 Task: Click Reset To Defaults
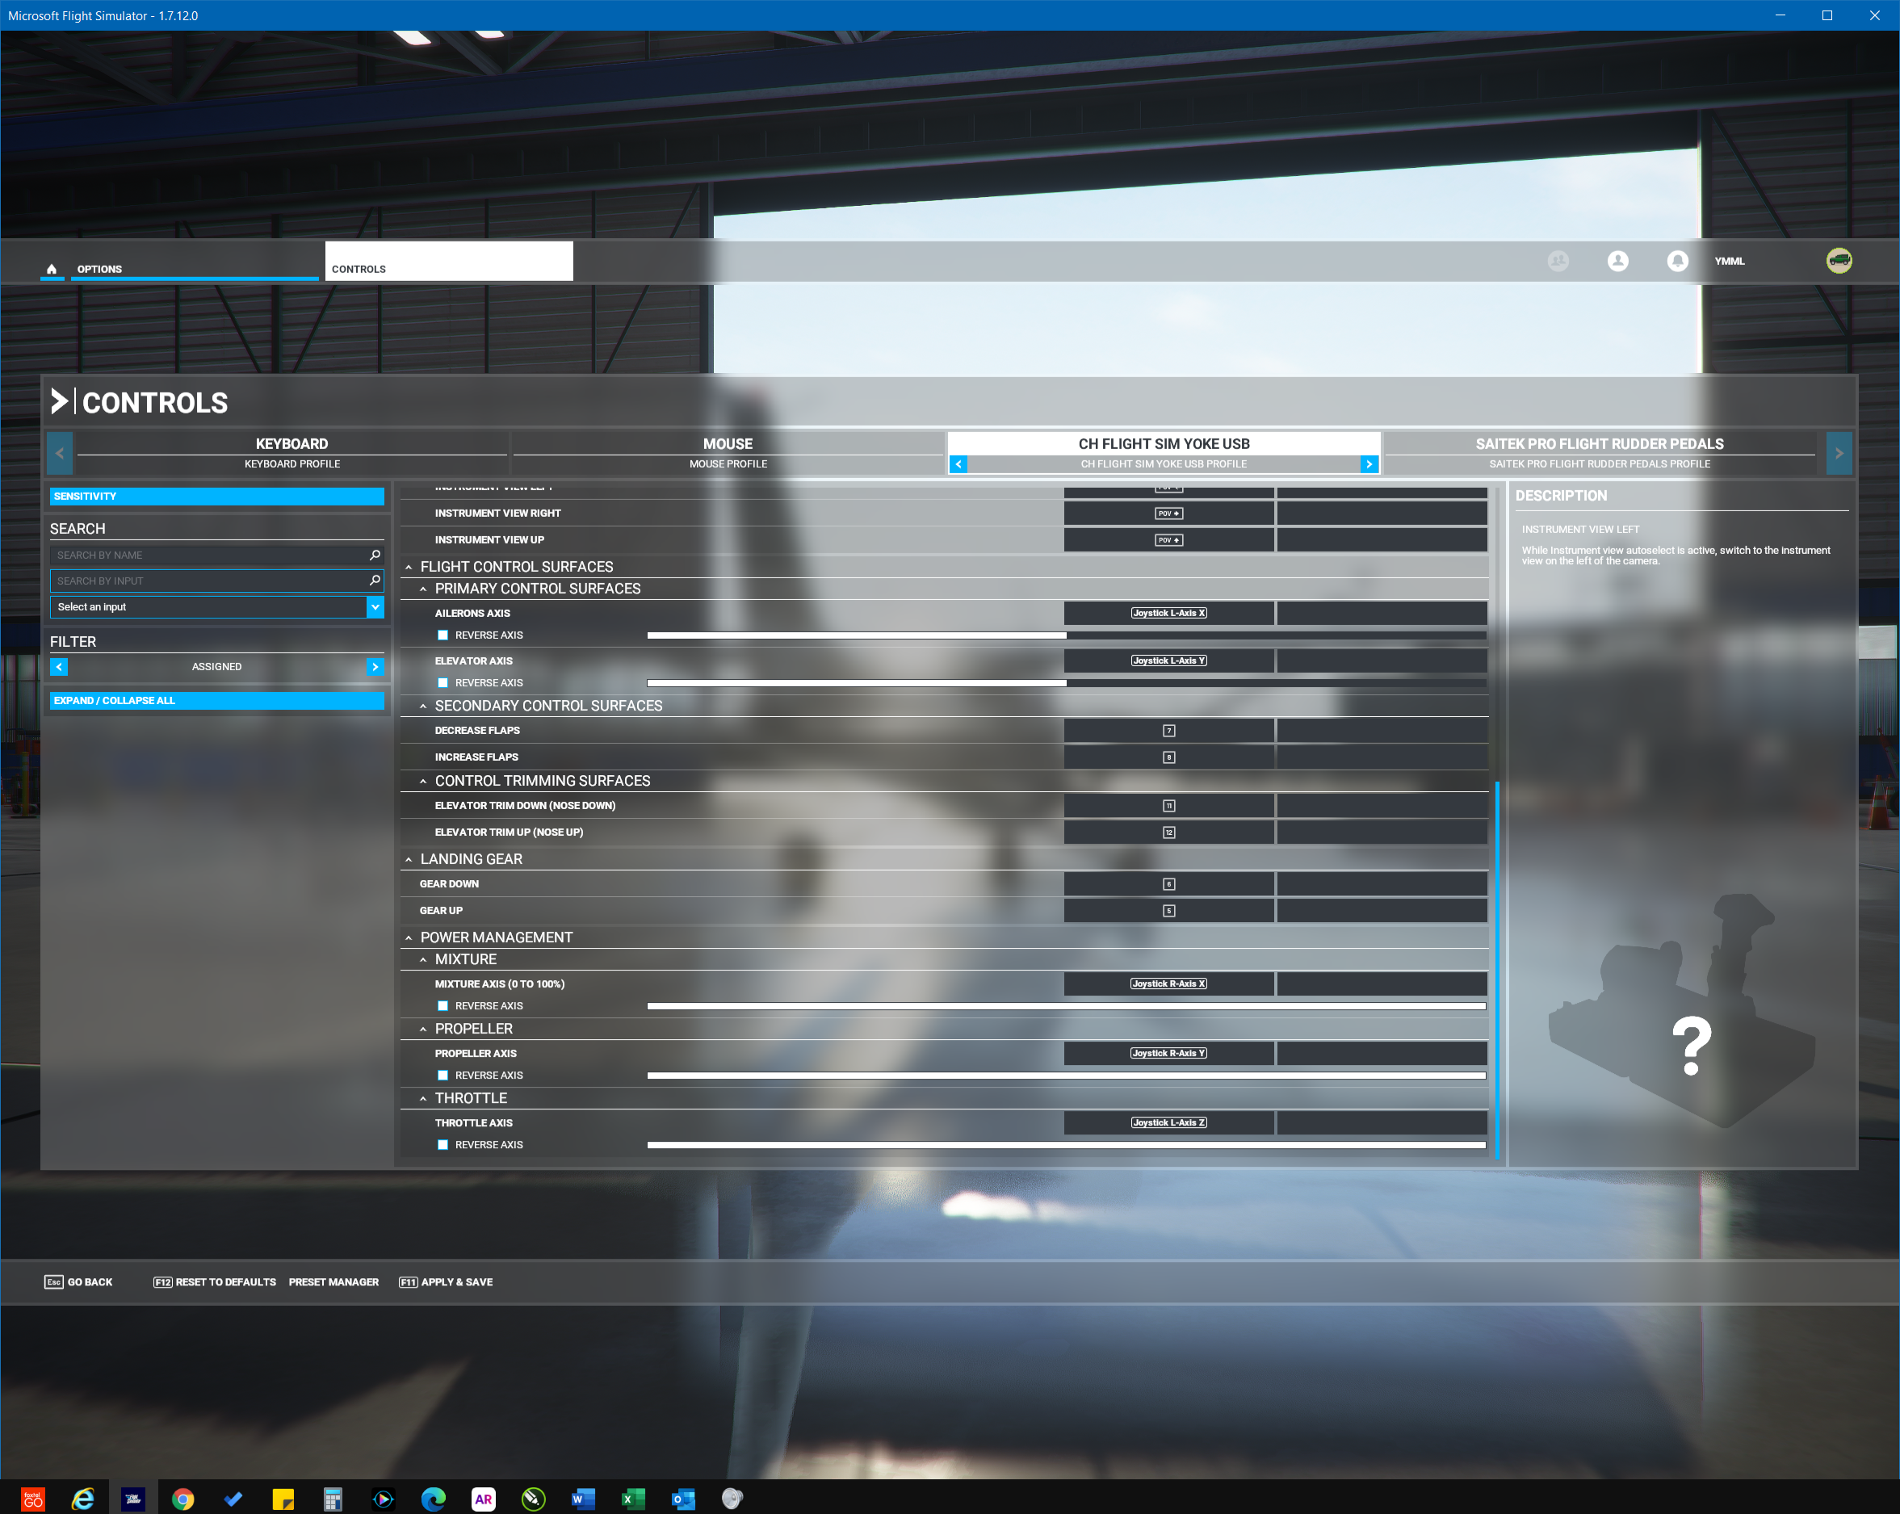[214, 1281]
